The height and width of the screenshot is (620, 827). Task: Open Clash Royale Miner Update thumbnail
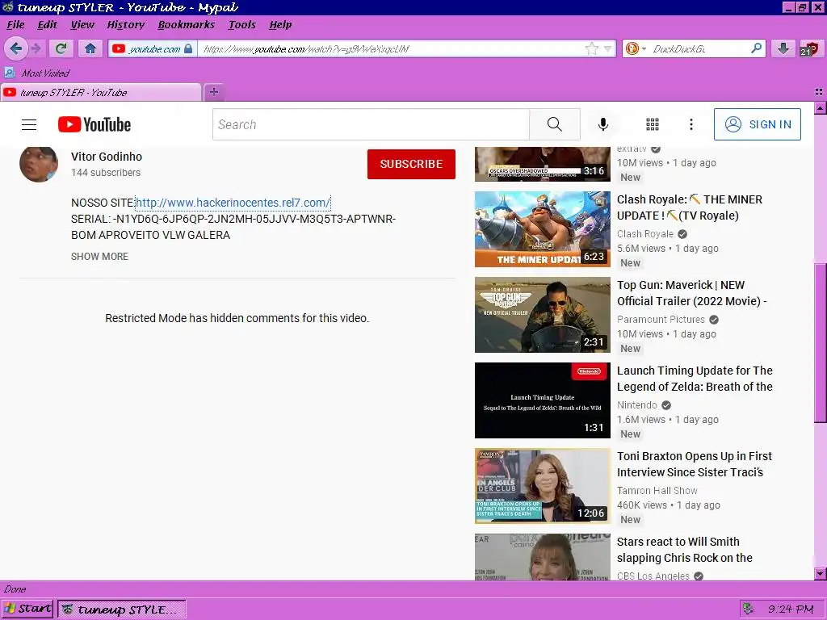(x=542, y=229)
